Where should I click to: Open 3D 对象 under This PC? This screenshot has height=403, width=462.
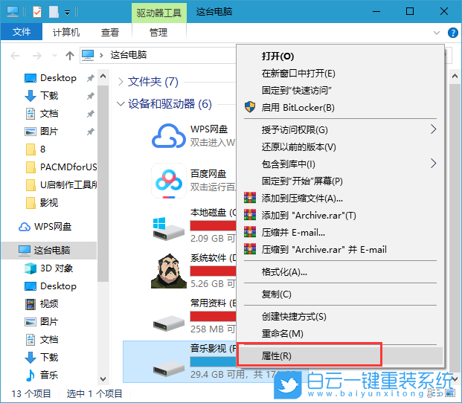coord(48,268)
